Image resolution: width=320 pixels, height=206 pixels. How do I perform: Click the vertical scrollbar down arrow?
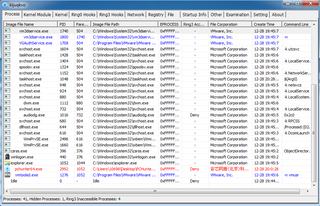pos(314,185)
